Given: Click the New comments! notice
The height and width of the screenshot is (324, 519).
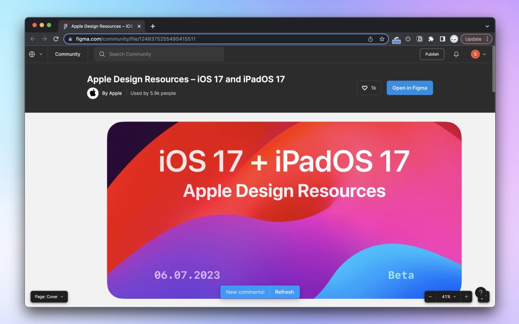Looking at the screenshot, I should coord(245,292).
